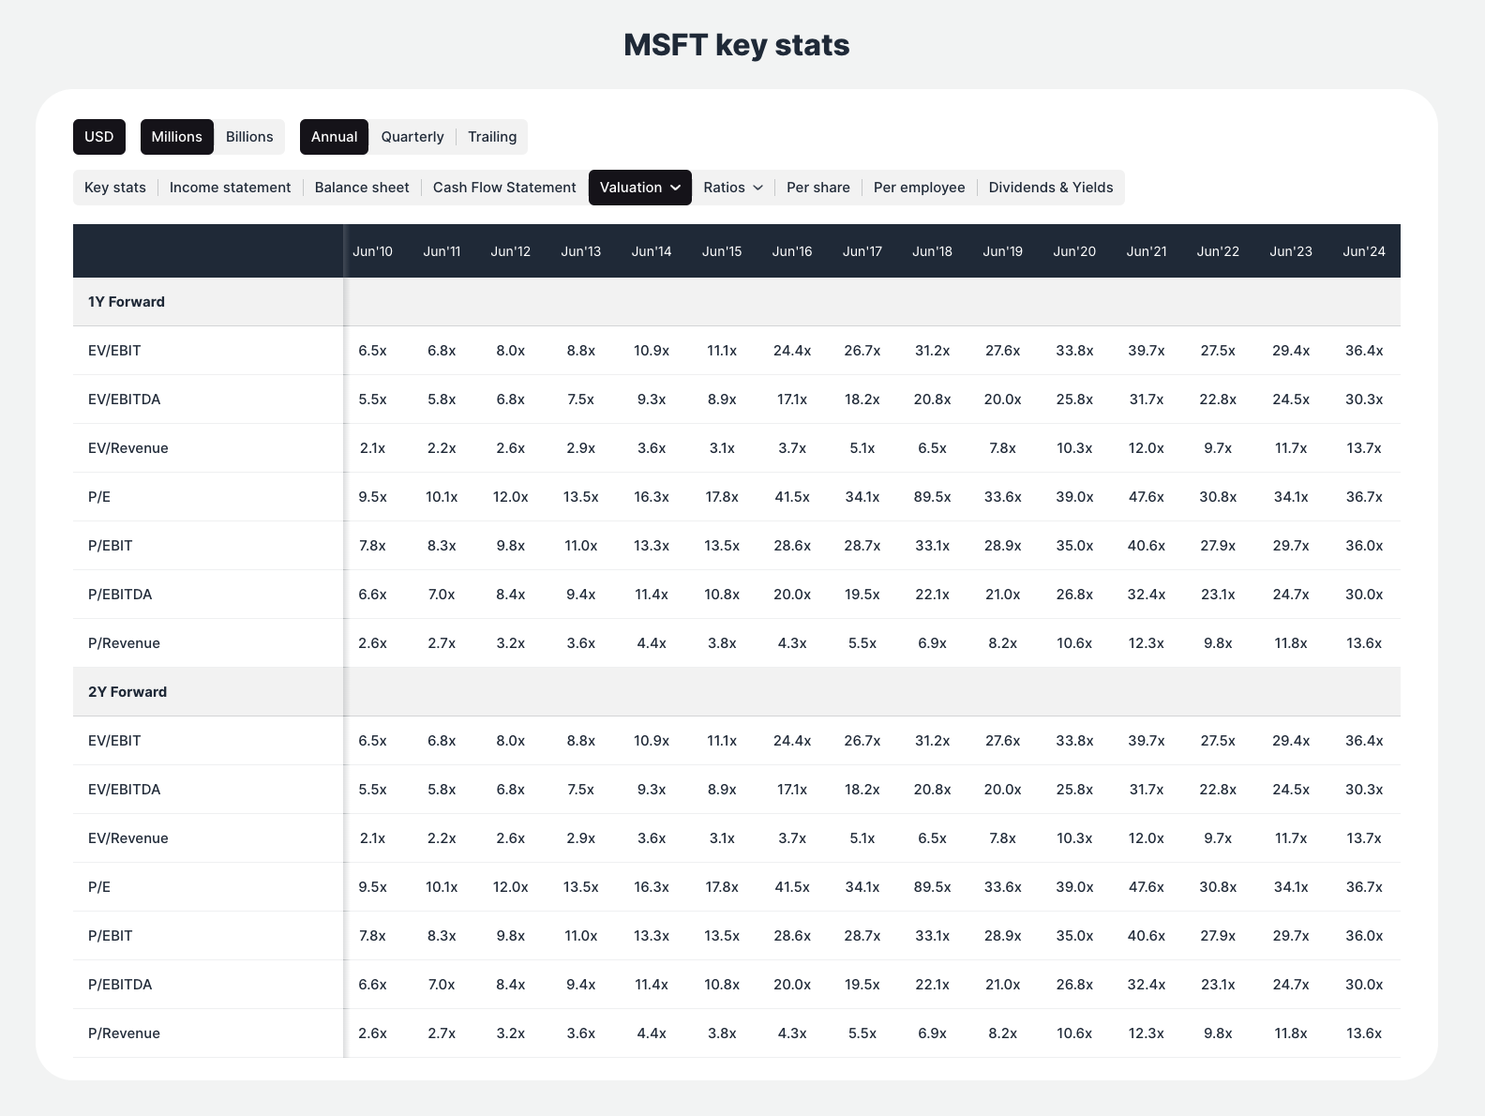Screen dimensions: 1485x1116
Task: Click P/EBITDA row label under 2Y Forward
Action: tap(120, 985)
